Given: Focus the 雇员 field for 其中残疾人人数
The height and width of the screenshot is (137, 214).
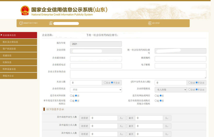Looking at the screenshot, I should pyautogui.click(x=149, y=134).
